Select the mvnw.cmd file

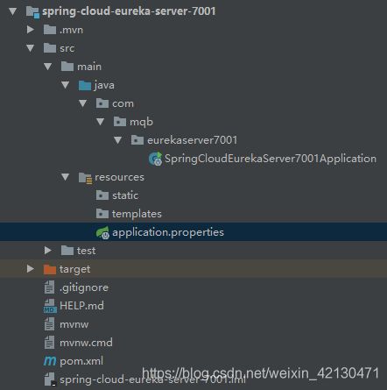pyautogui.click(x=86, y=343)
